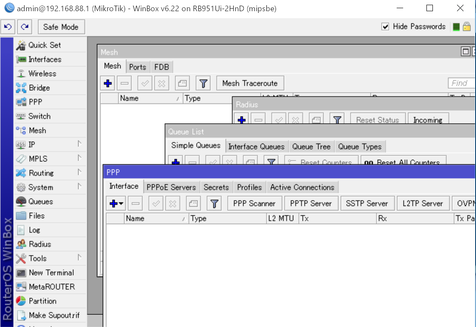This screenshot has width=476, height=327.
Task: Expand the System submenu arrow
Action: pyautogui.click(x=79, y=186)
